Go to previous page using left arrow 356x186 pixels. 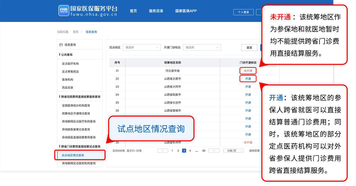[x=163, y=151]
